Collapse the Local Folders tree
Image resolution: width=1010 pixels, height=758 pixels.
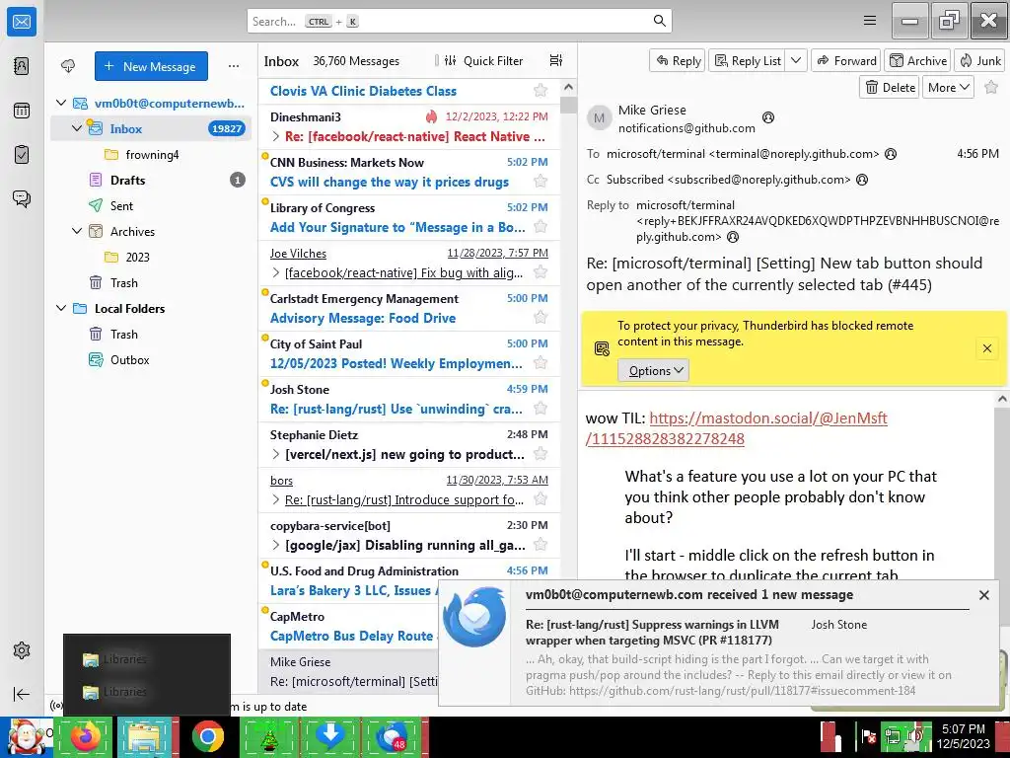point(61,308)
